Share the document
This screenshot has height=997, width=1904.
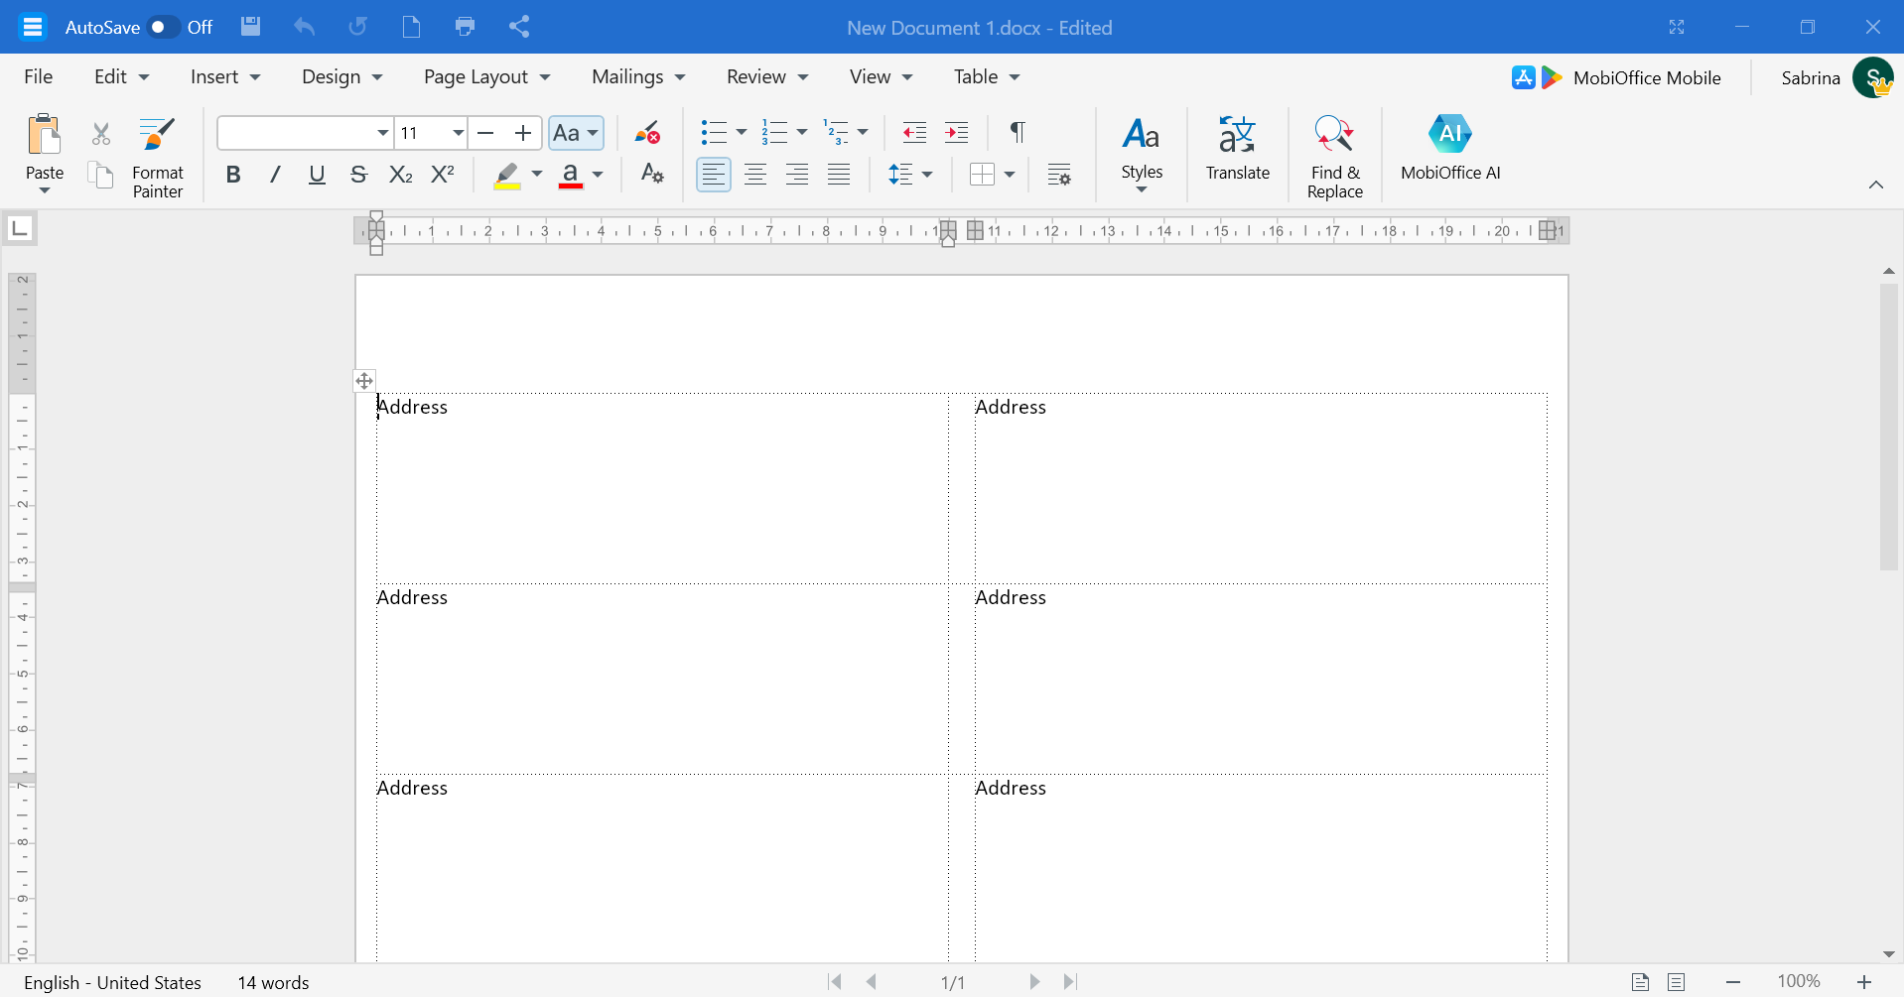pyautogui.click(x=519, y=27)
